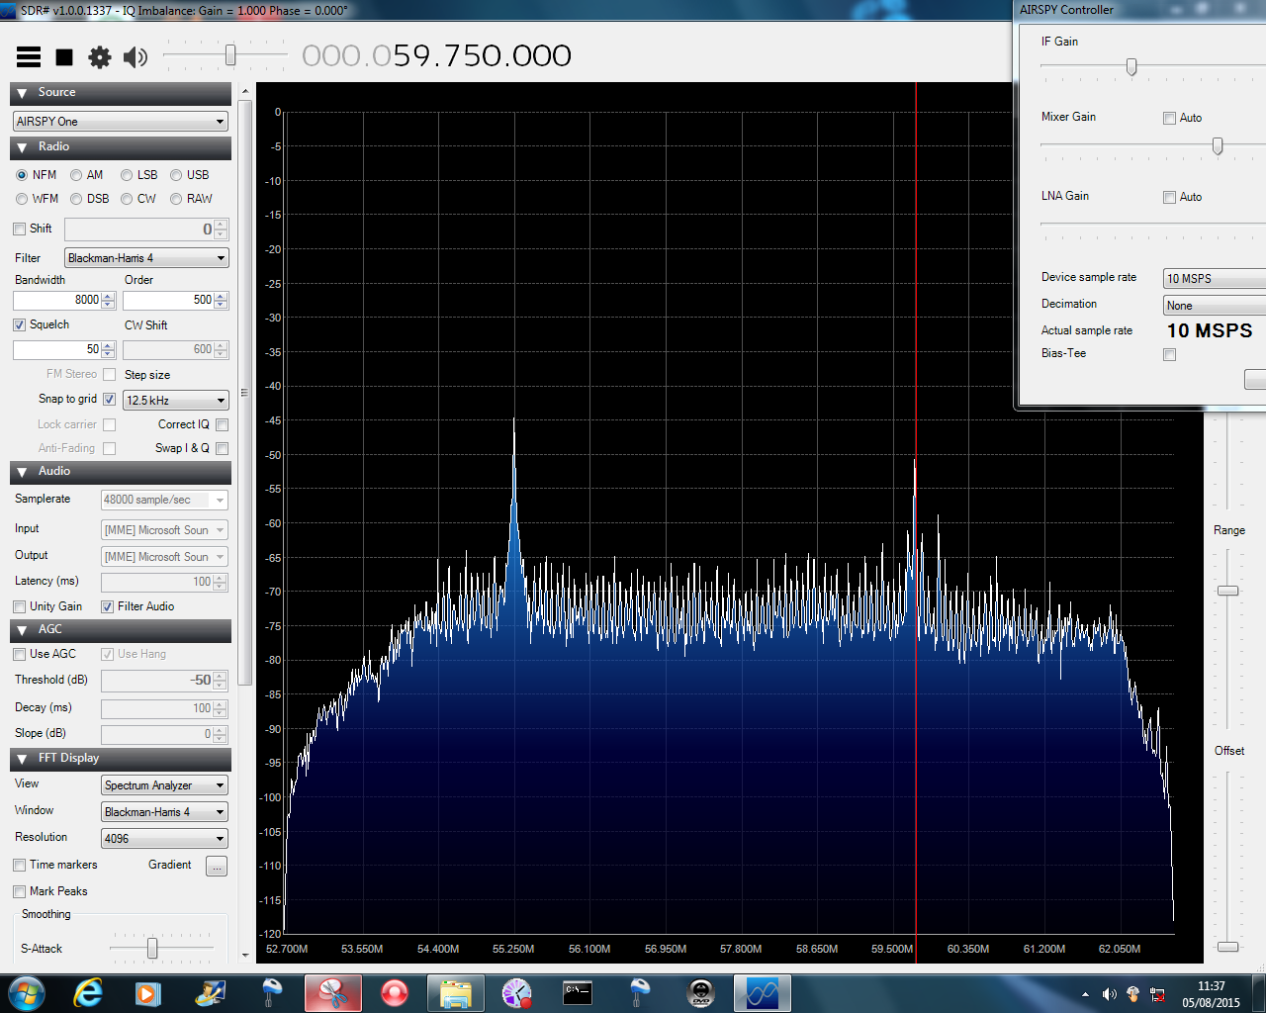
Task: Open the taskbar clock showing 11:37
Action: [1211, 994]
